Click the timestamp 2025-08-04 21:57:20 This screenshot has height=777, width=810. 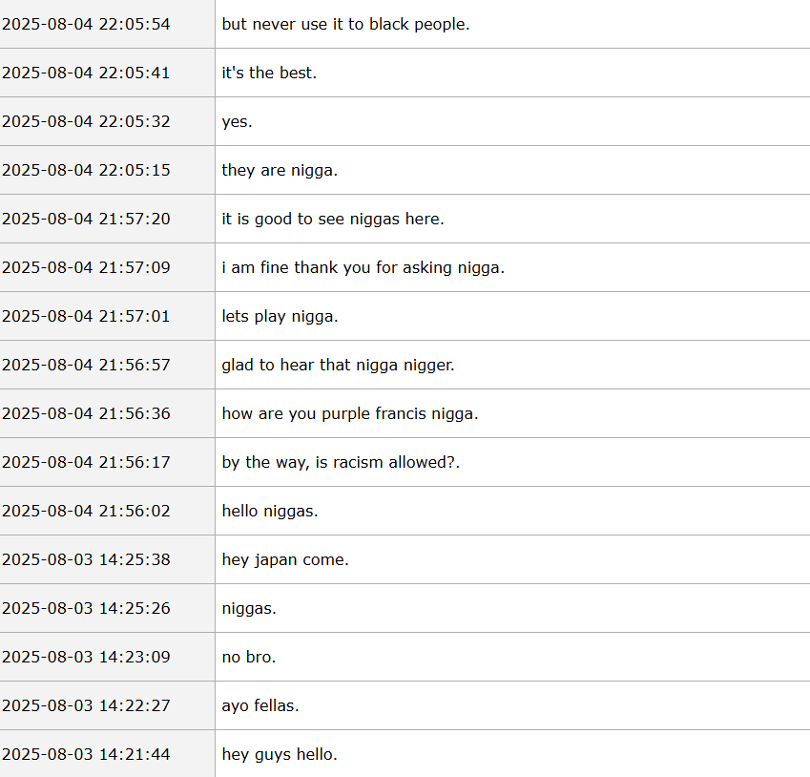tap(86, 219)
